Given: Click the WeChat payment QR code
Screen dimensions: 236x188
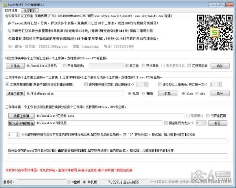Looking at the screenshot, I should click(x=215, y=32).
